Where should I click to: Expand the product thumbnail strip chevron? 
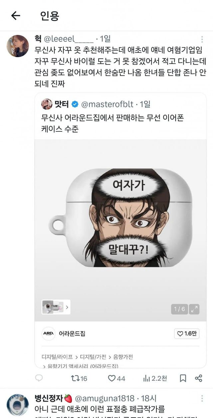[x=67, y=307]
